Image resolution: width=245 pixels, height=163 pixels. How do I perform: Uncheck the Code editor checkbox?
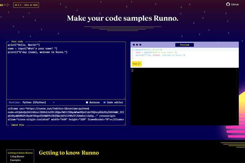click(105, 102)
